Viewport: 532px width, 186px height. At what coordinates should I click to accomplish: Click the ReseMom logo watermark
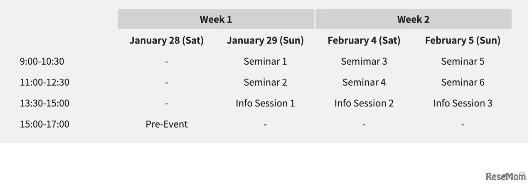506,176
